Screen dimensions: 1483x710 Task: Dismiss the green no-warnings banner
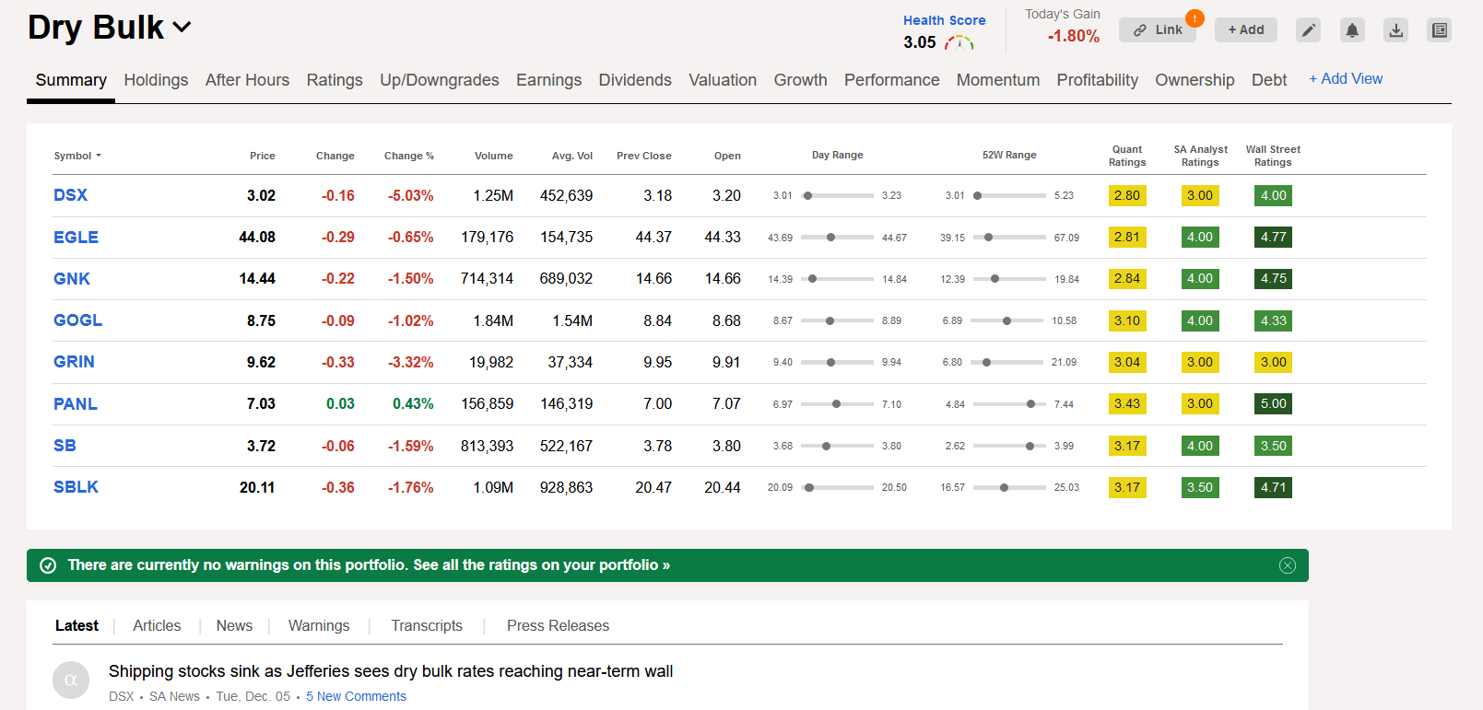pyautogui.click(x=1288, y=565)
